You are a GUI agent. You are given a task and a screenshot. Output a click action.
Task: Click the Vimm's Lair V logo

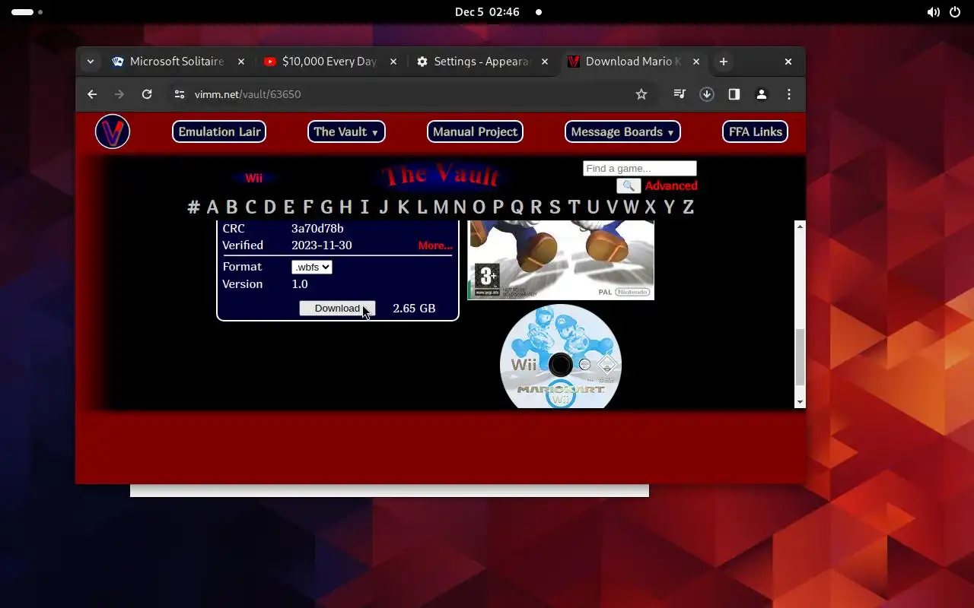point(113,132)
